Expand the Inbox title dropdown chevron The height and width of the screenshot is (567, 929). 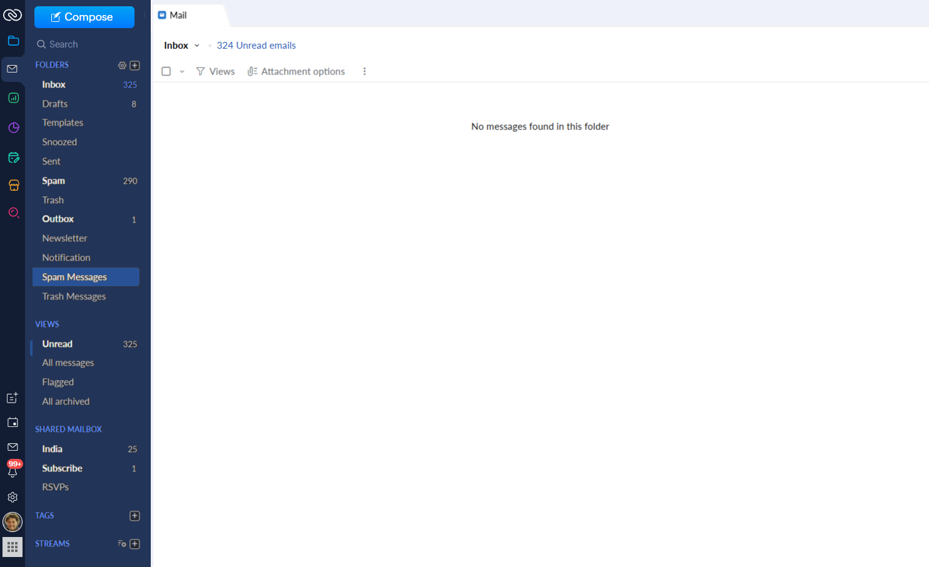pos(196,46)
